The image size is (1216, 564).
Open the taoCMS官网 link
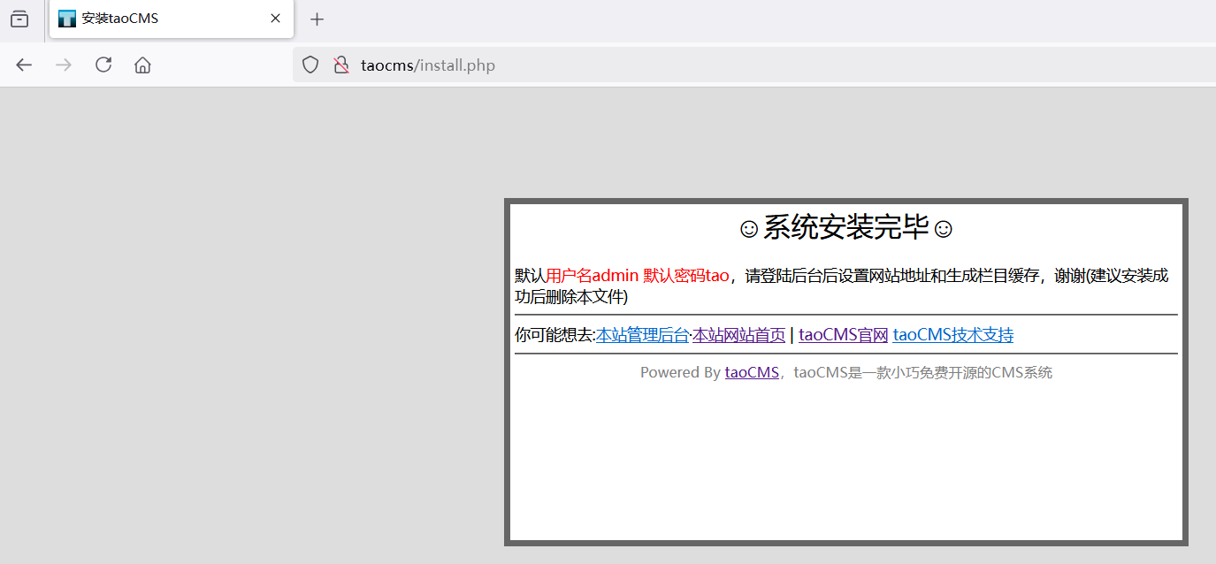pos(843,335)
